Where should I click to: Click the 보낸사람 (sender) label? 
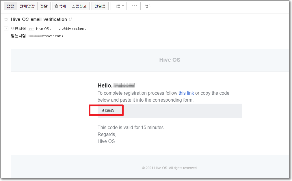18,29
